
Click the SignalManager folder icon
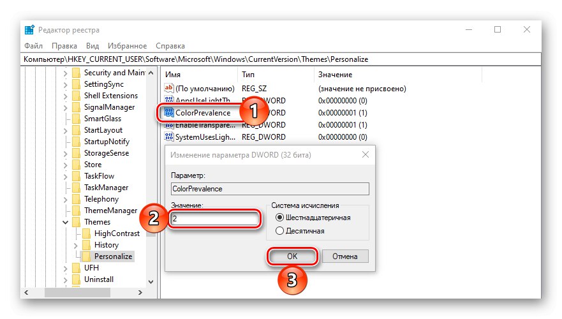coord(76,107)
